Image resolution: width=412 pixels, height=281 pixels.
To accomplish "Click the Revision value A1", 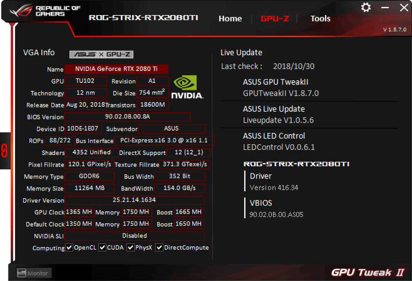I will point(152,81).
